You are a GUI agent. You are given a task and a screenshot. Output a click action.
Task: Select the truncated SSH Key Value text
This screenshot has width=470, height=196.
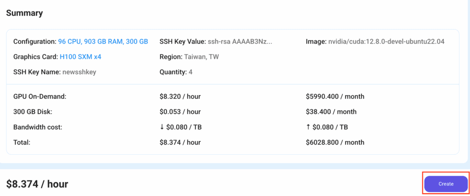click(240, 42)
